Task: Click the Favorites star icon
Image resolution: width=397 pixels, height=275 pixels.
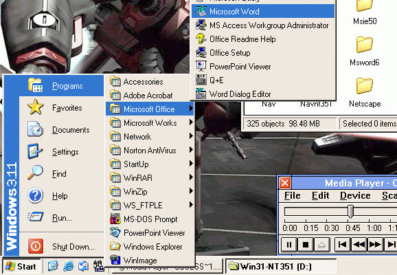Action: tap(36, 107)
